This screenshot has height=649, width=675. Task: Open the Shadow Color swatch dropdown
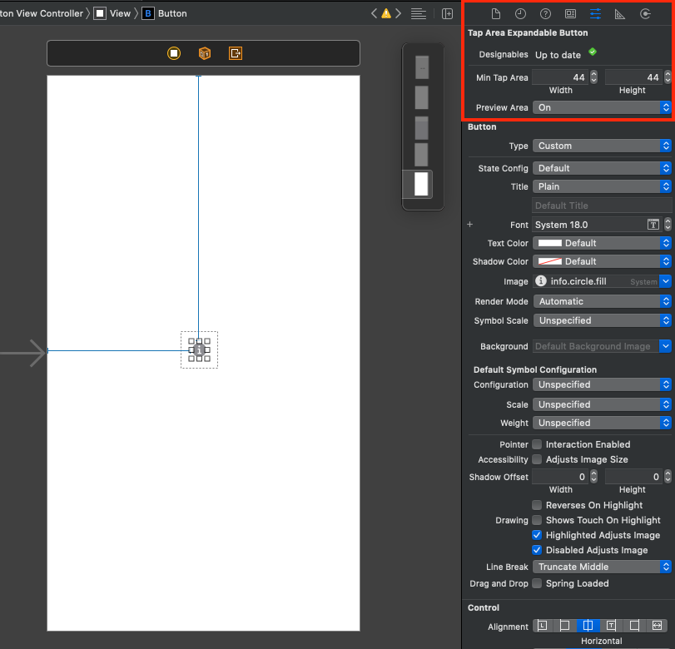coord(602,261)
